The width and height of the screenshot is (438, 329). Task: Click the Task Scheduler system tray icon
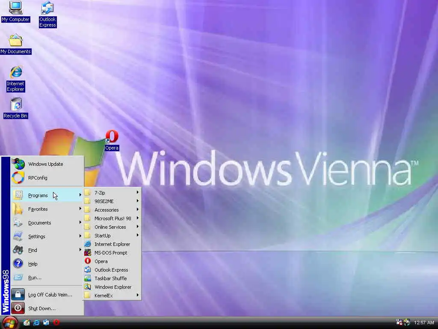pos(399,322)
